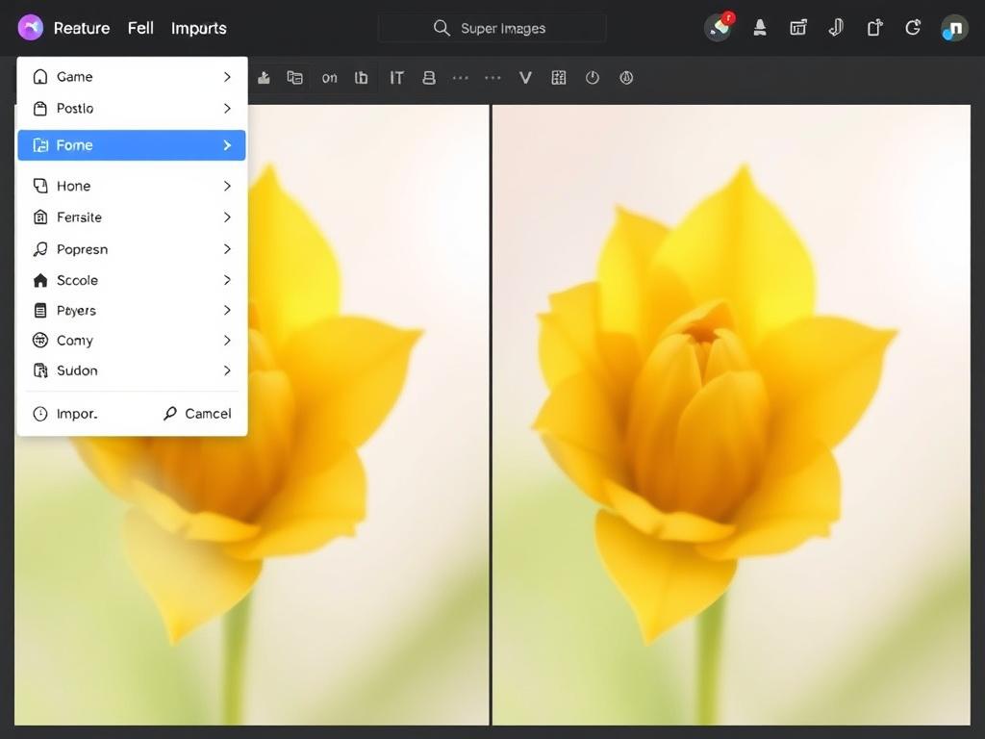The image size is (985, 739).
Task: Open the profile avatar with blue dot
Action: 954,28
